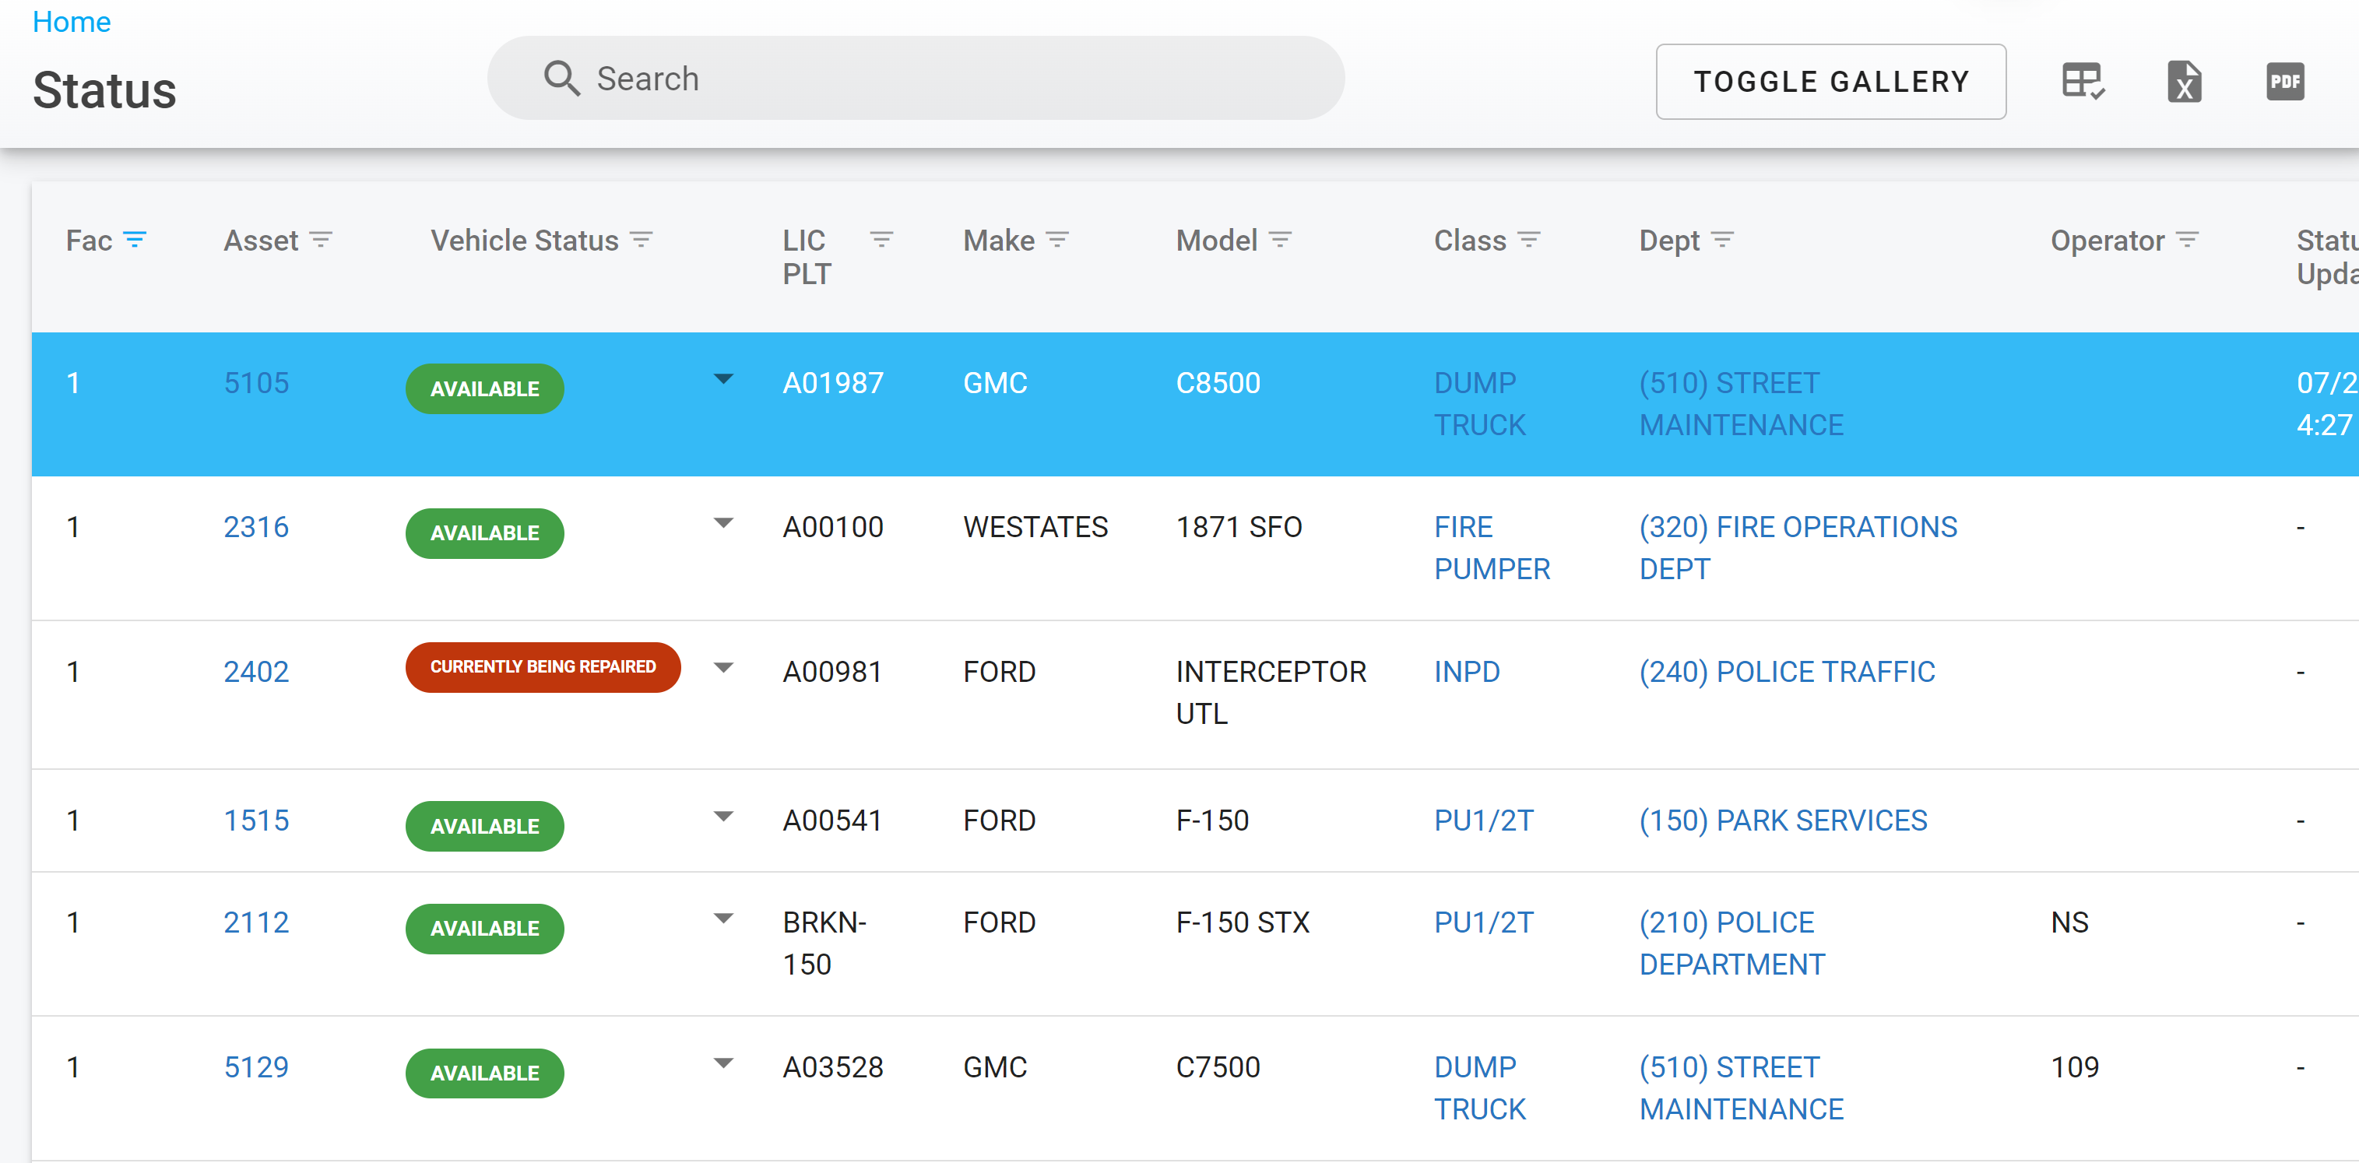Expand status dropdown for asset 5105
The width and height of the screenshot is (2359, 1163).
pos(723,379)
